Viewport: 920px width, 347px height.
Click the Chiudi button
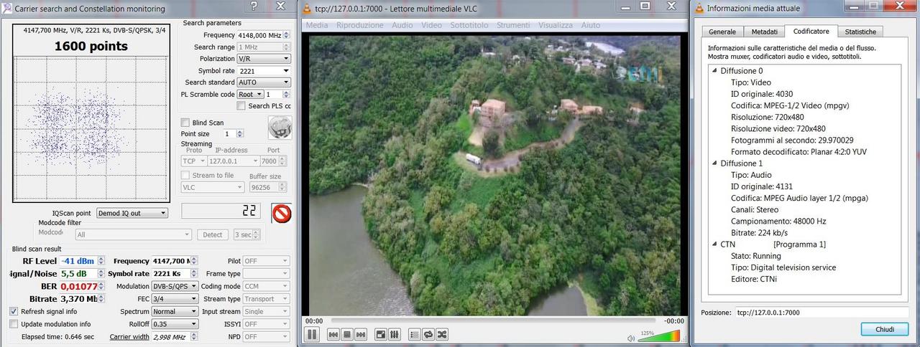click(x=885, y=329)
